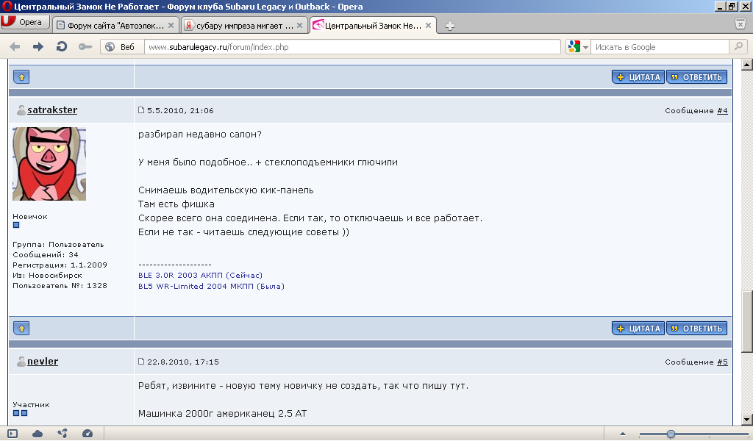Screen dimensions: 753x441
Task: Click ЦИТАТА in the topmost post footer
Action: (638, 76)
